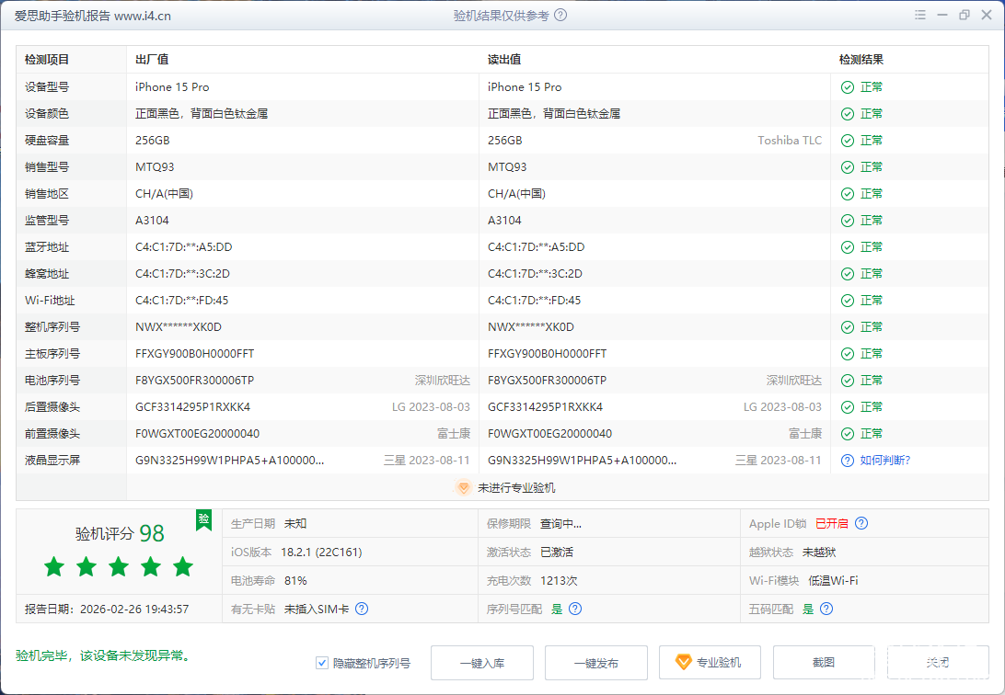Click the 序列号匹配 help question icon

coord(575,609)
